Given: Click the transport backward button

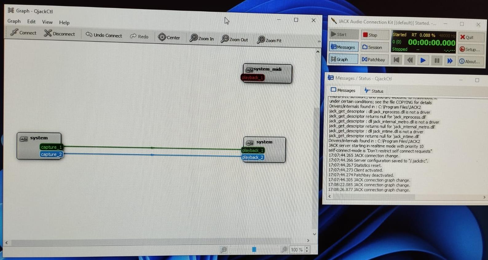Looking at the screenshot, I should 410,60.
